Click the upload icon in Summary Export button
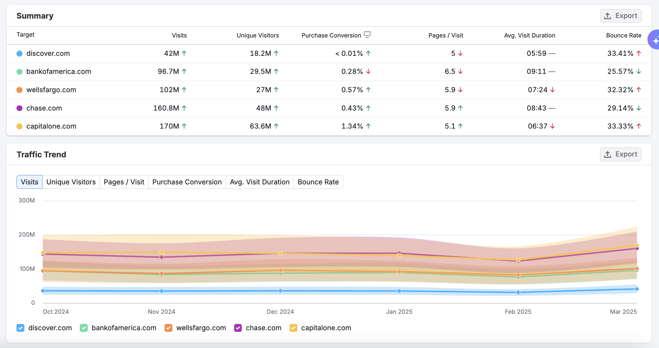 pos(607,16)
